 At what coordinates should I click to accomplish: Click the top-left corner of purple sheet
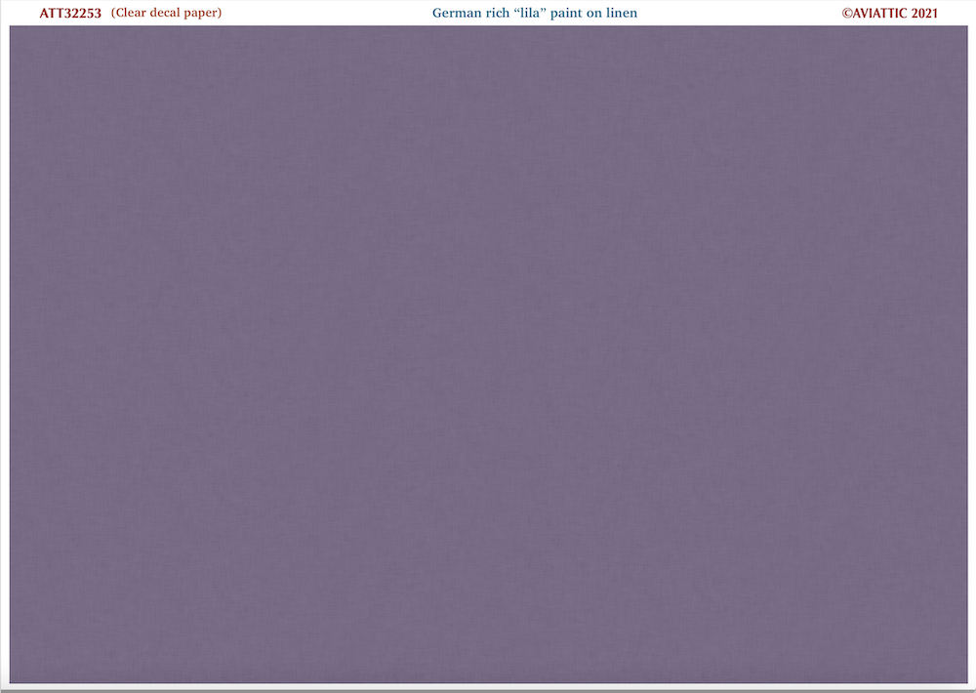11,26
